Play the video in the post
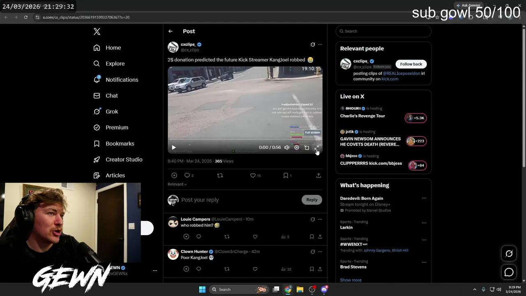 click(x=173, y=148)
